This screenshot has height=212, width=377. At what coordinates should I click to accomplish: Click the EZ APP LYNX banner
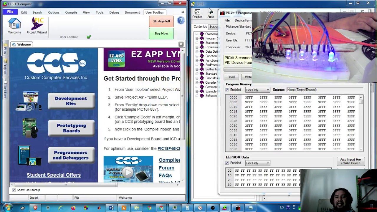[142, 59]
